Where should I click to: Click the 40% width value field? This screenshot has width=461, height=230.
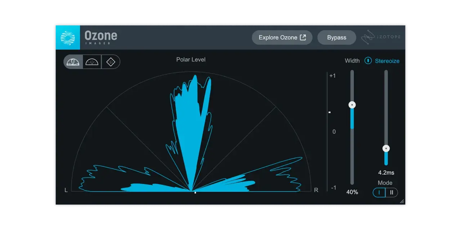pyautogui.click(x=352, y=192)
